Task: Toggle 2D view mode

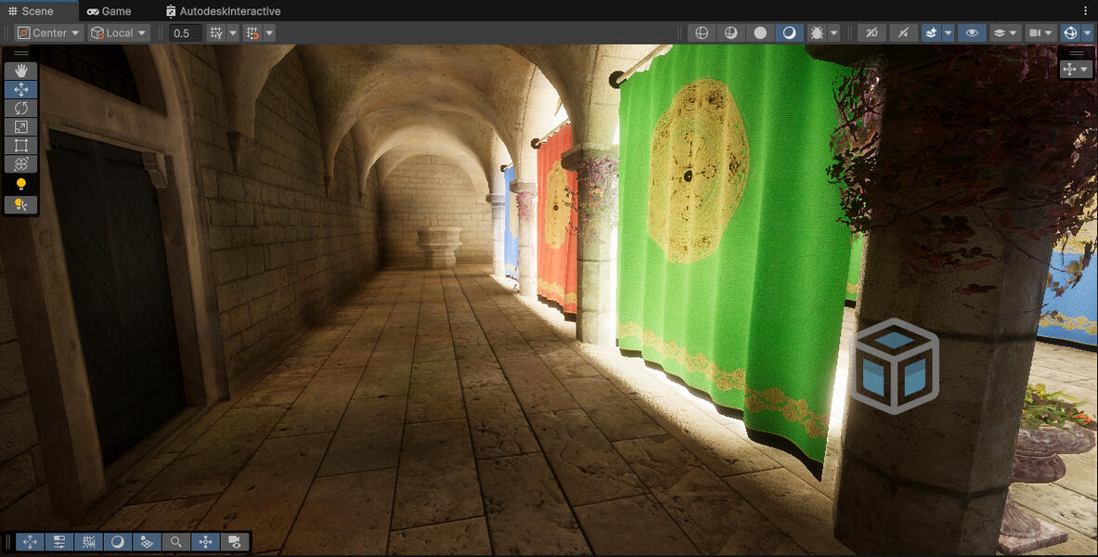Action: (872, 32)
